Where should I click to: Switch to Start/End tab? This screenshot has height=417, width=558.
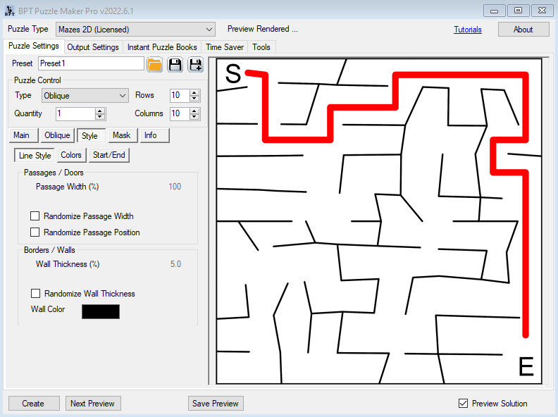coord(109,155)
